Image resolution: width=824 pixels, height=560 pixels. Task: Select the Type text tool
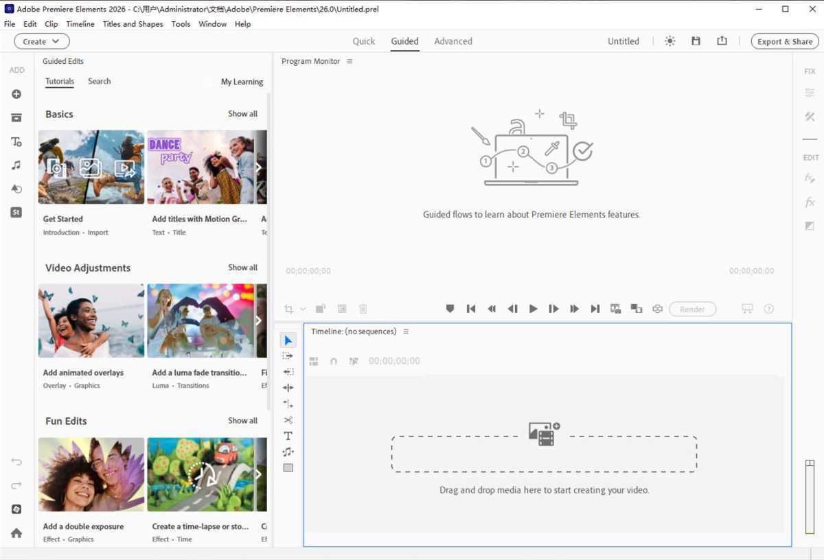[288, 436]
